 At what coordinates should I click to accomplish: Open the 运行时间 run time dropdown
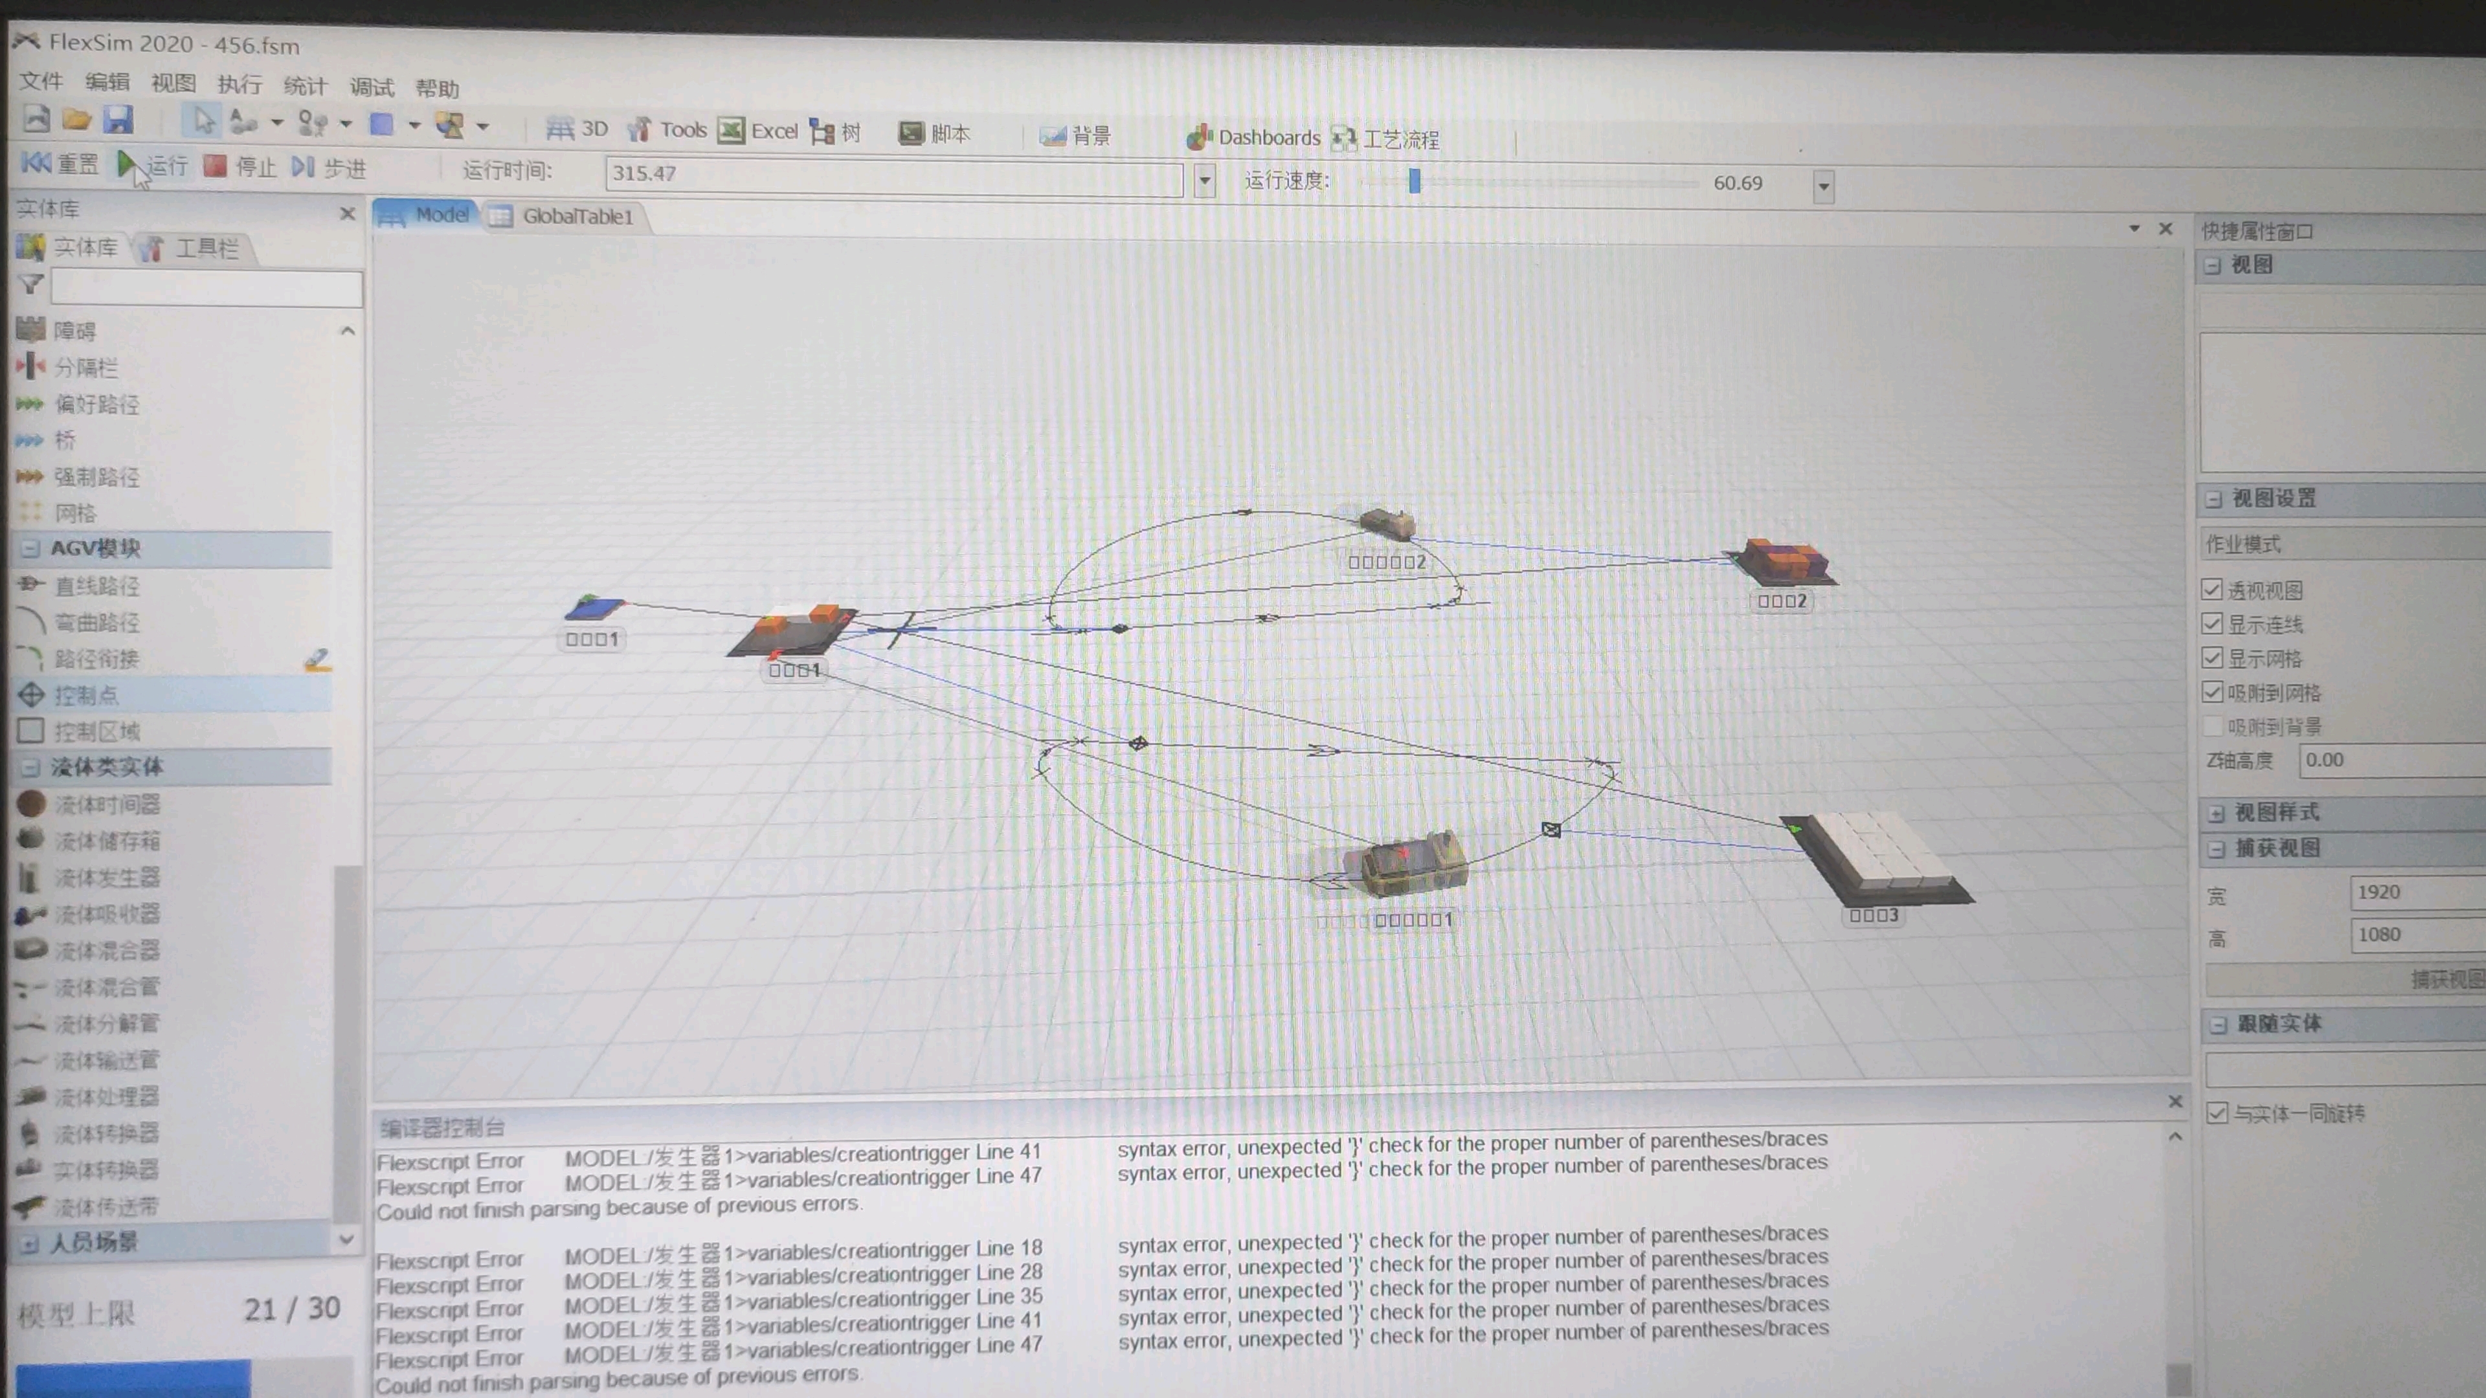point(1204,181)
